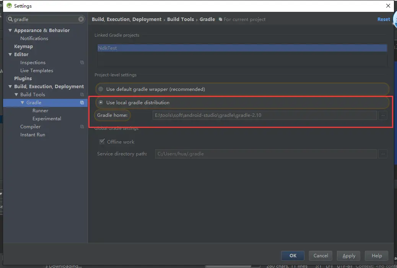Open Notifications settings

[34, 39]
